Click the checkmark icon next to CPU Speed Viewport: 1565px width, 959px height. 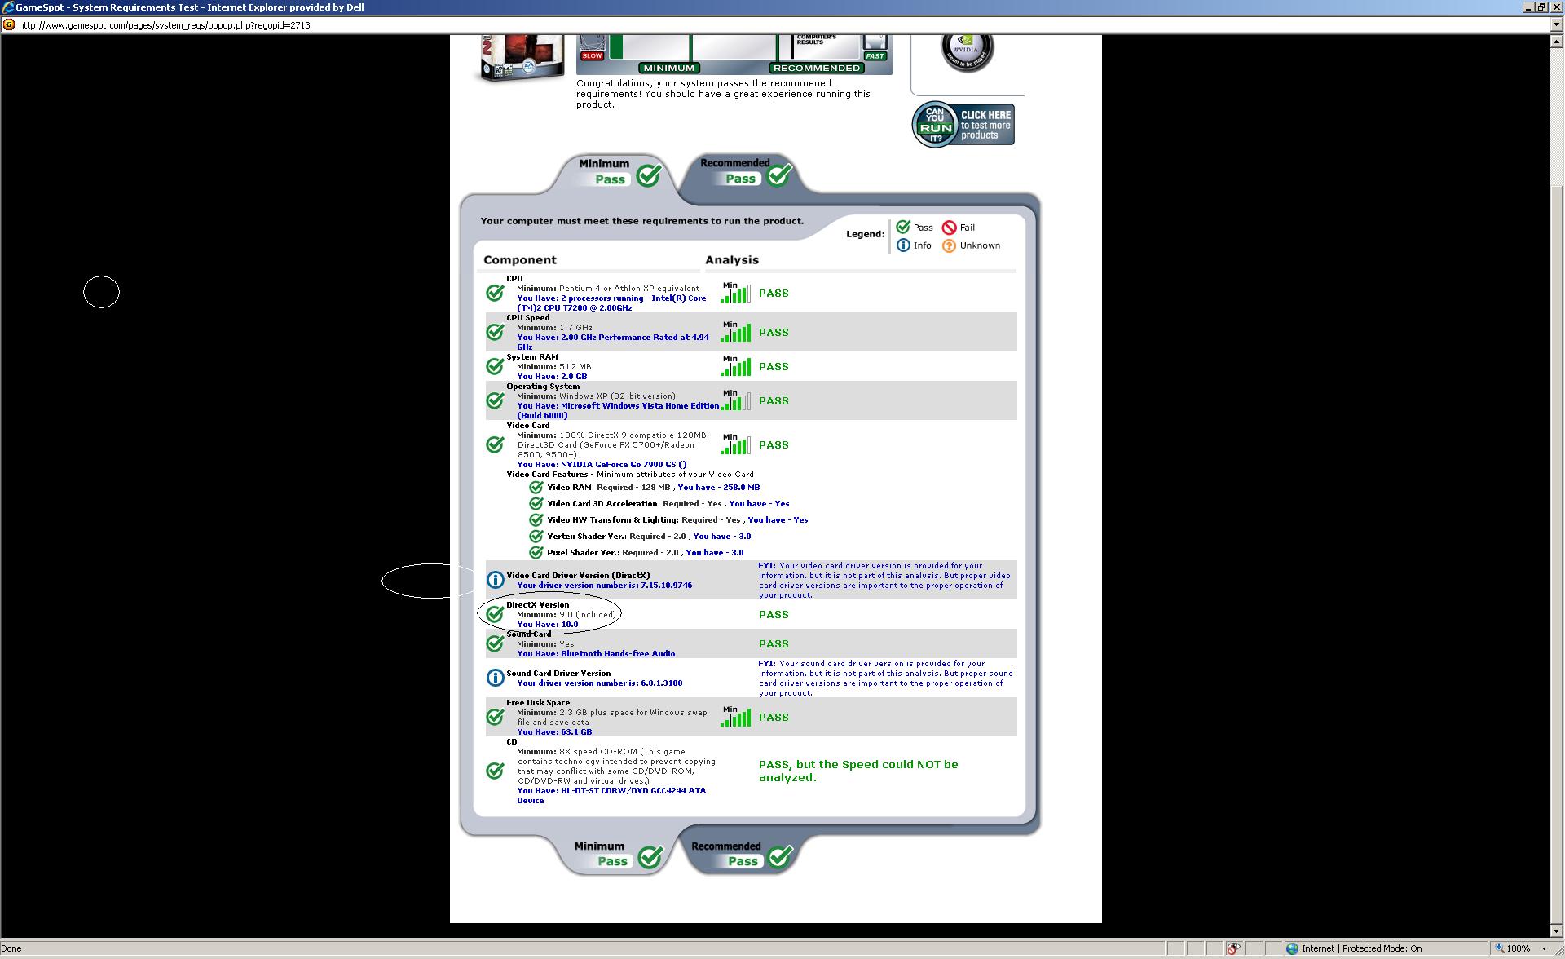(495, 332)
